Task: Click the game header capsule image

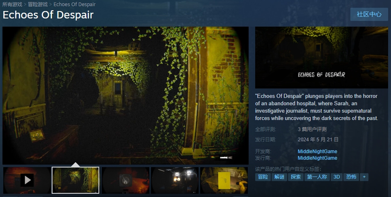Action: pos(321,57)
